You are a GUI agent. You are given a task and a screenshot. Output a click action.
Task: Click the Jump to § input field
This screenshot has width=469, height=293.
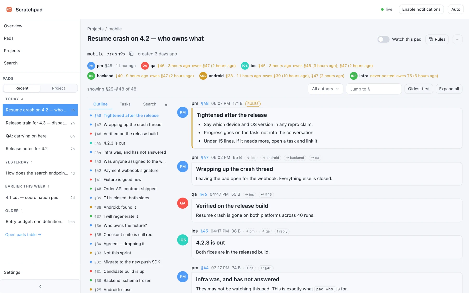[x=374, y=89]
